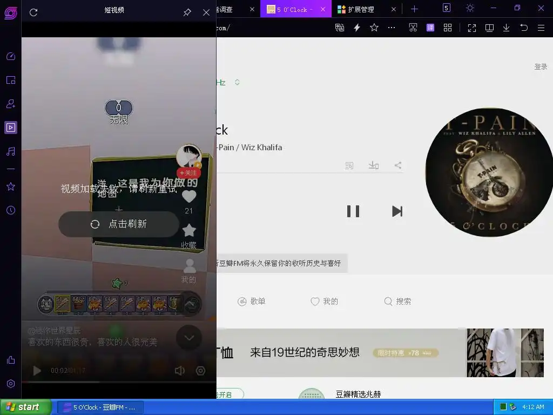The height and width of the screenshot is (415, 553).
Task: Bookmark this page with star icon
Action: pyautogui.click(x=374, y=28)
